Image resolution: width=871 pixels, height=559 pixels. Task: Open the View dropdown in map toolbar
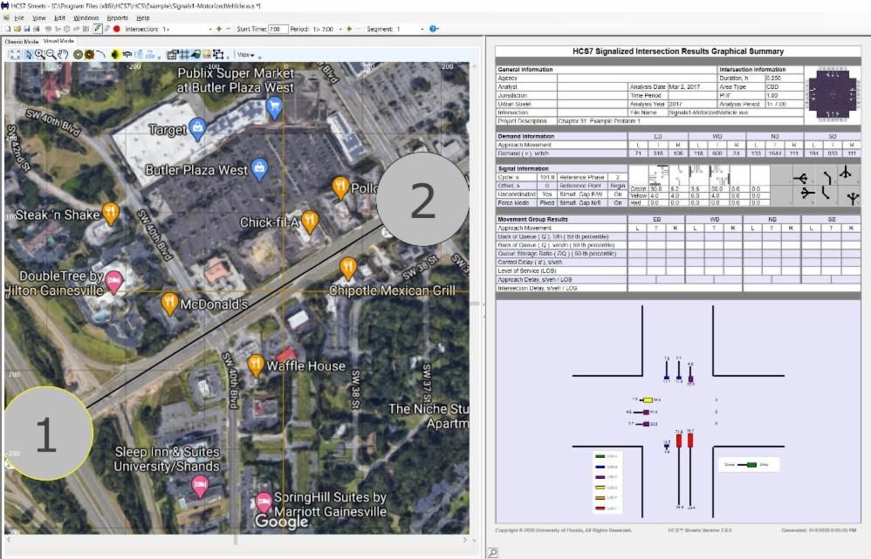pyautogui.click(x=248, y=54)
